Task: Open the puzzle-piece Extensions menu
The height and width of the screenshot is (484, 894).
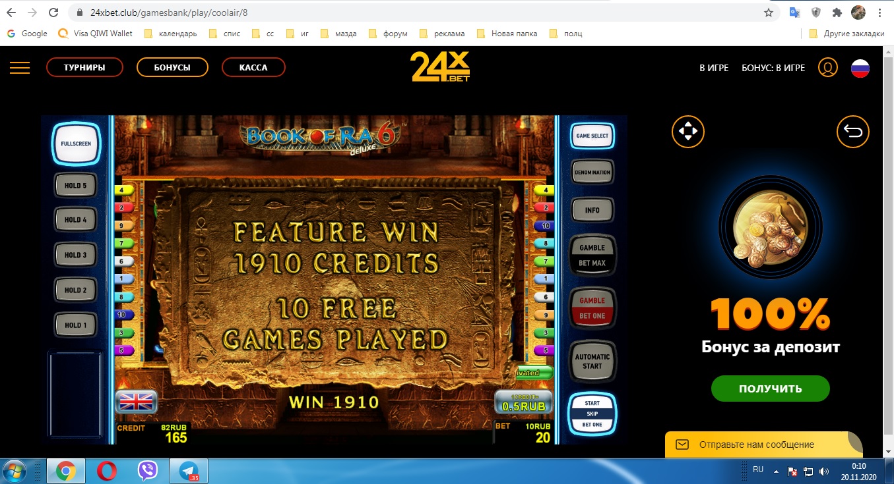Action: [837, 13]
